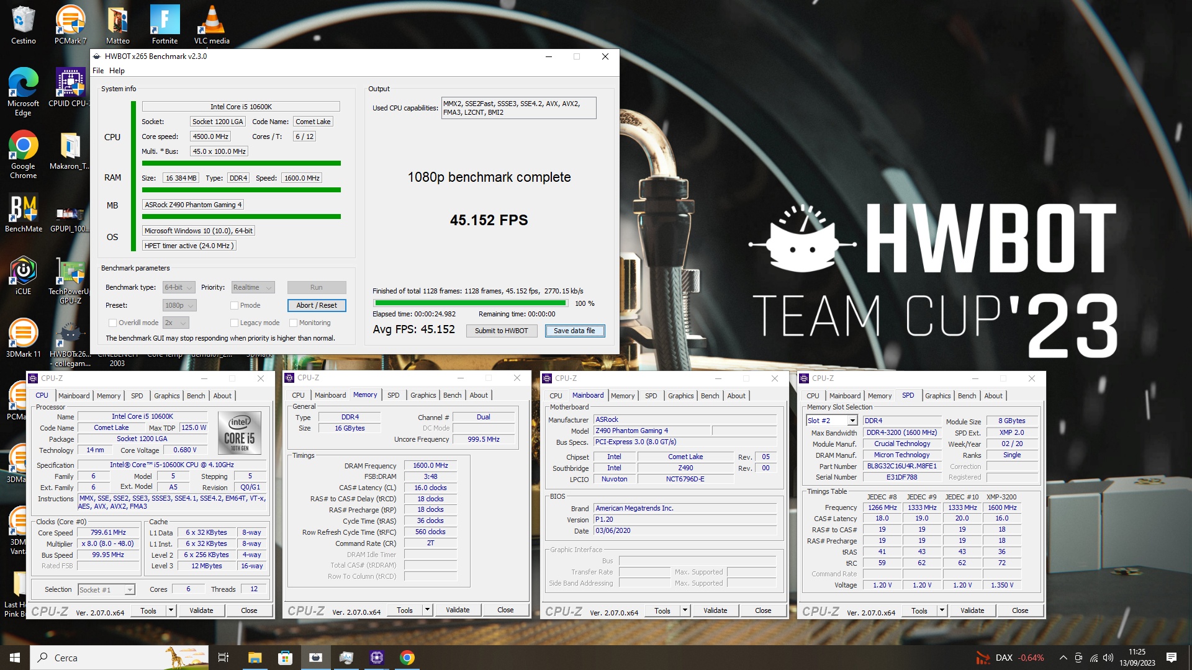Click the benchmark progress bar at 100%

(x=471, y=303)
